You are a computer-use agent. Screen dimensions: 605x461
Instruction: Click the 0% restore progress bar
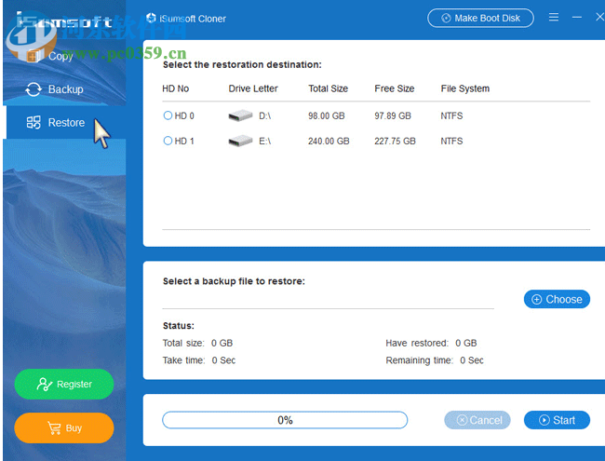click(285, 420)
